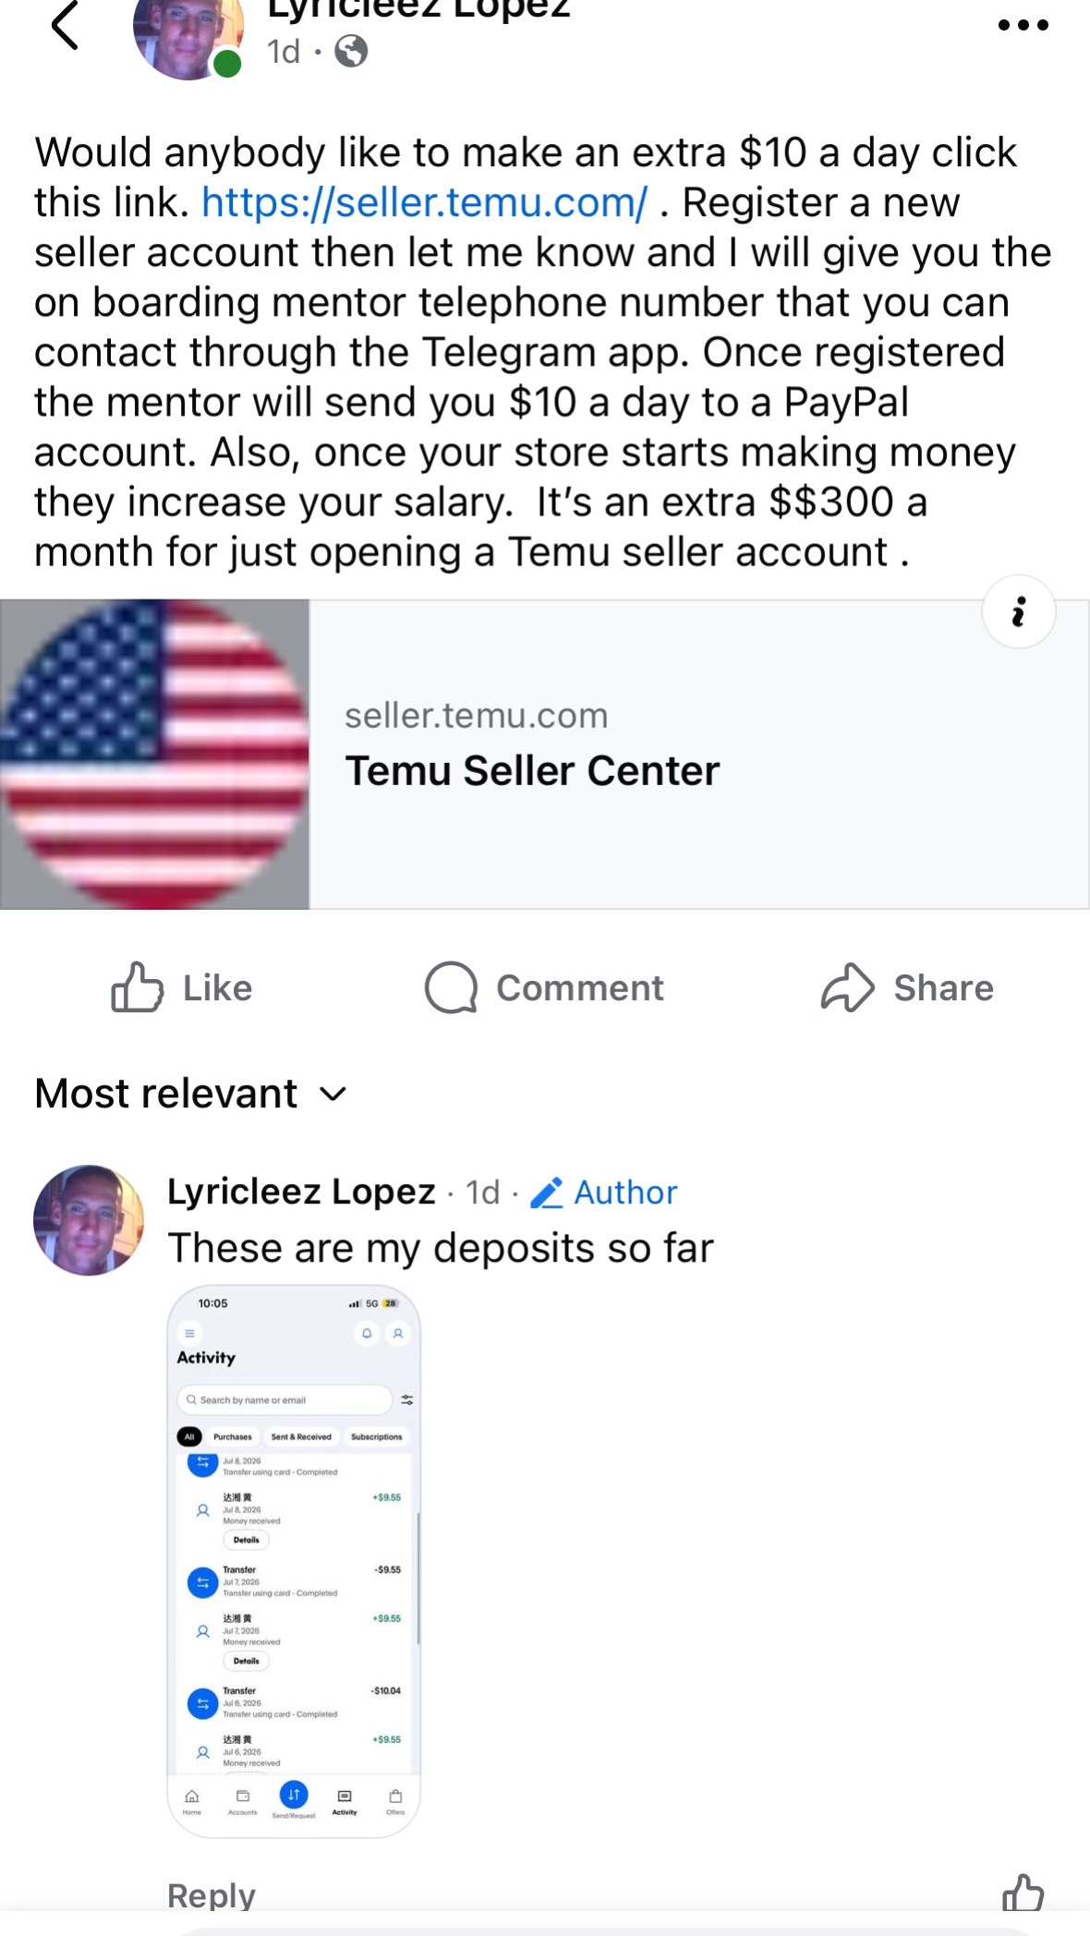Like the comment with the thumbs-up icon
The width and height of the screenshot is (1090, 1936).
[1023, 1893]
